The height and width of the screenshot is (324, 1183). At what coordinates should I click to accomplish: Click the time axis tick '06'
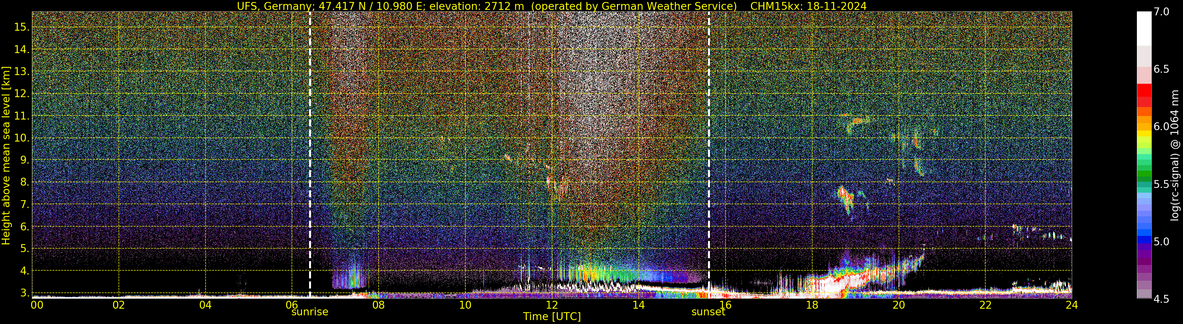click(x=292, y=304)
